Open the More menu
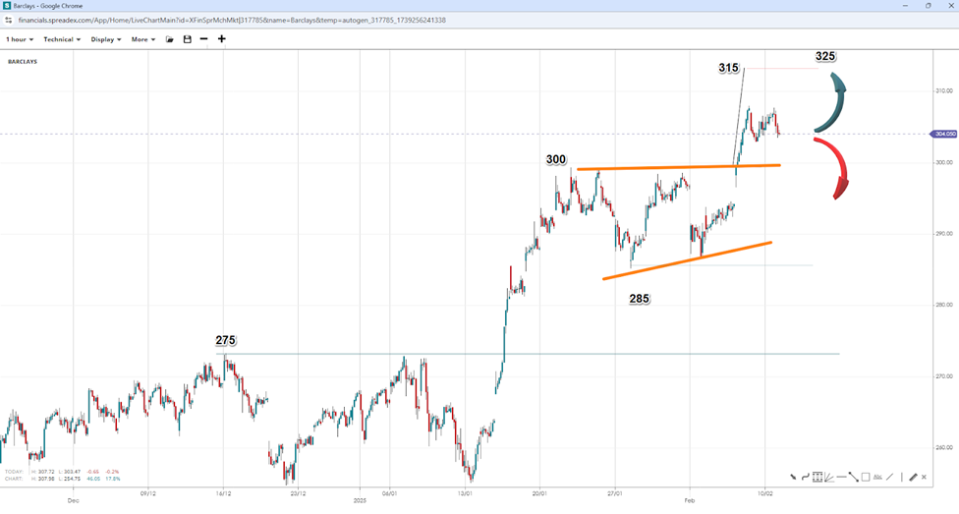The height and width of the screenshot is (514, 959). [x=143, y=39]
